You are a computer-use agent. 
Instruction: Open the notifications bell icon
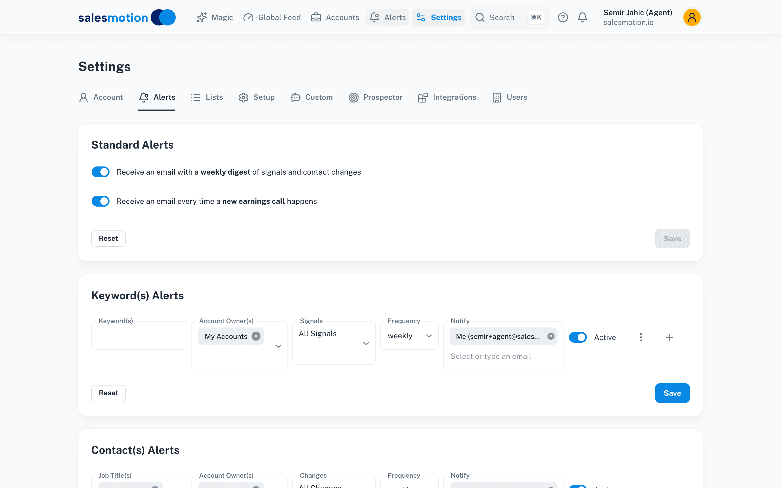point(582,17)
